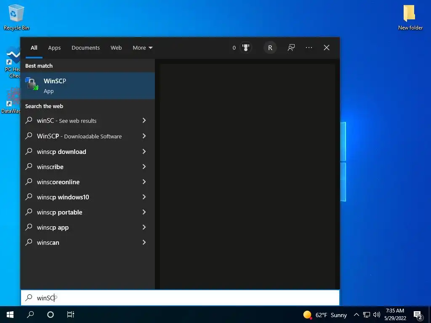Image resolution: width=431 pixels, height=323 pixels.
Task: Expand arrow for winscp download
Action: coord(144,151)
